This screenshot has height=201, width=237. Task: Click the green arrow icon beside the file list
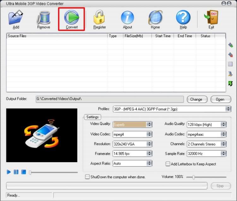point(230,83)
